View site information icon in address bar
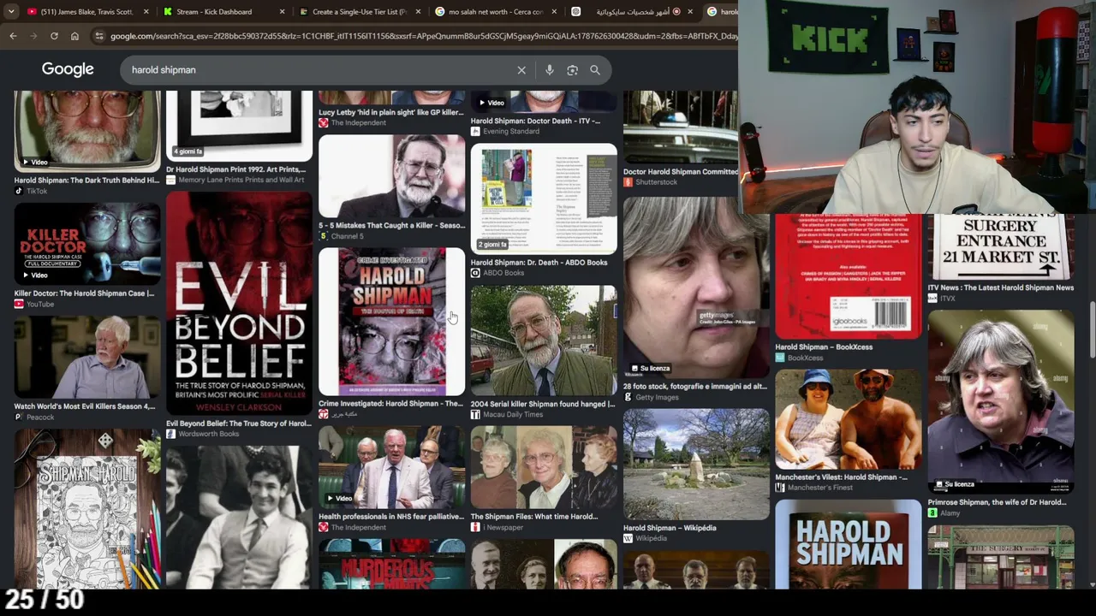 tap(99, 36)
